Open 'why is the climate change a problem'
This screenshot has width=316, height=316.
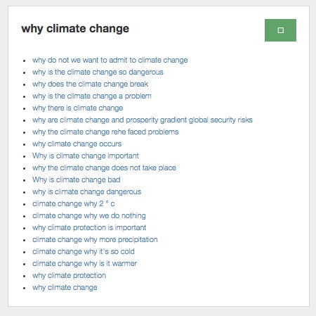[92, 96]
